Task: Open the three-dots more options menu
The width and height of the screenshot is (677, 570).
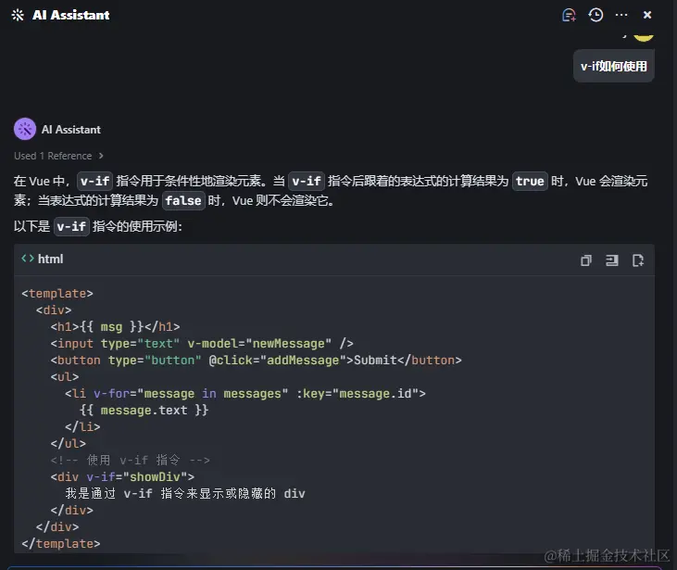Action: tap(621, 15)
